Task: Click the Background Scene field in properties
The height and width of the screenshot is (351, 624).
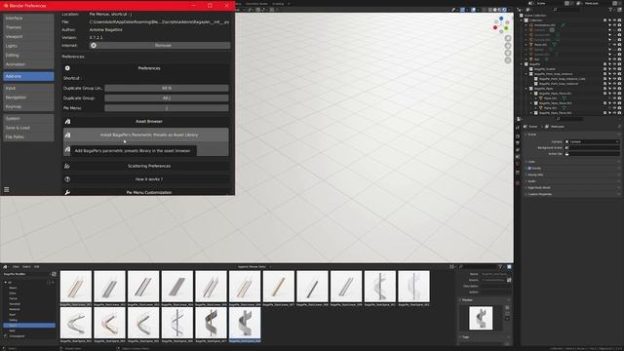Action: click(592, 147)
